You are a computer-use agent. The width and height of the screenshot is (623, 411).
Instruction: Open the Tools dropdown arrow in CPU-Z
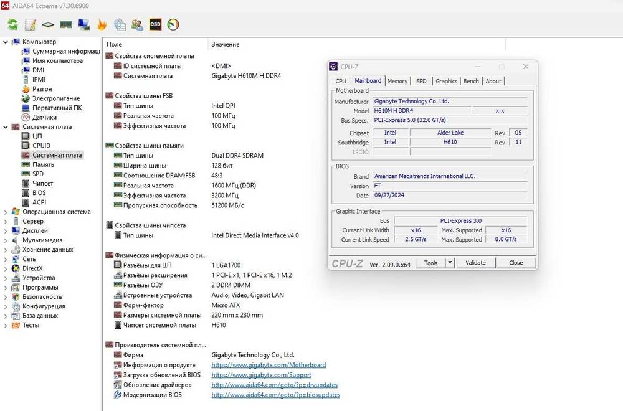pos(450,263)
